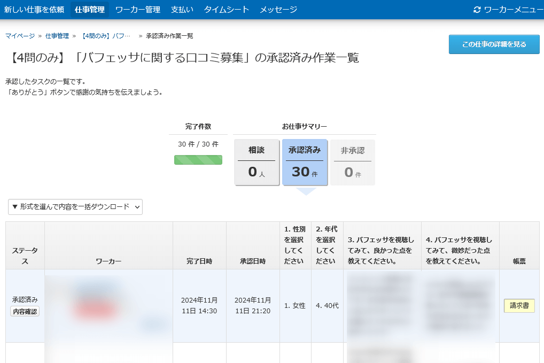Select the 非承認 0件 summary tab
Screen dimensions: 544x363
[x=353, y=162]
